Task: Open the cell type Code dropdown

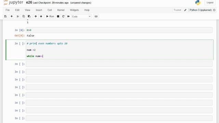Action: pos(81,16)
